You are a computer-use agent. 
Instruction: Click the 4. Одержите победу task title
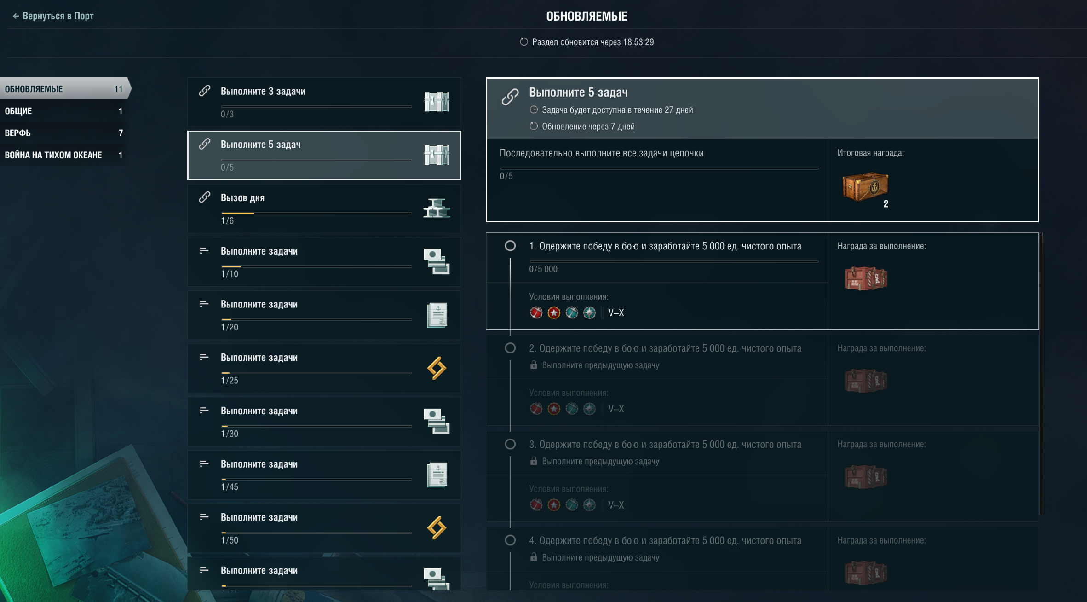(x=665, y=541)
